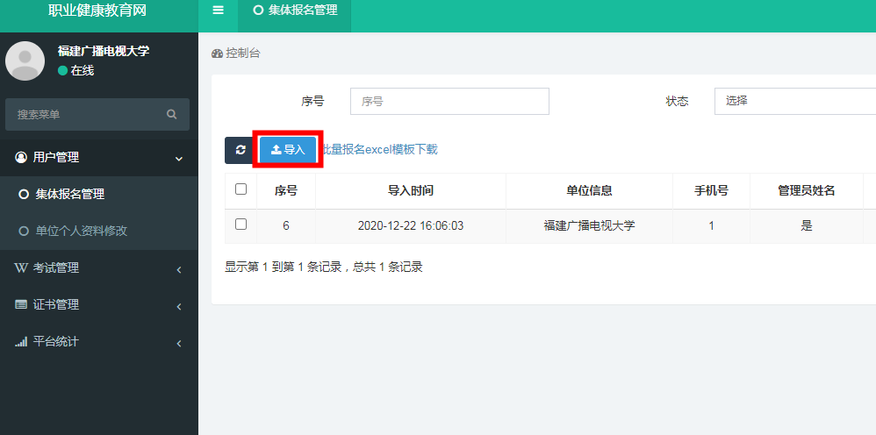Focus the 搜索菜单 search box
876x435 pixels.
pyautogui.click(x=88, y=115)
